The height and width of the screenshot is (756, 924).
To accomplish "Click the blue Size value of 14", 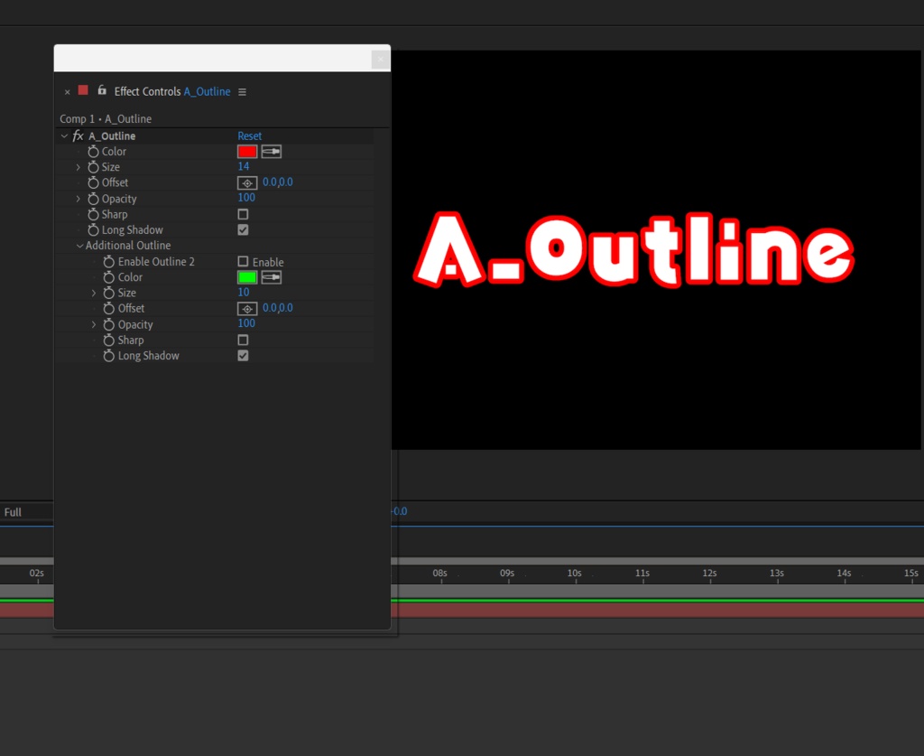I will click(245, 166).
